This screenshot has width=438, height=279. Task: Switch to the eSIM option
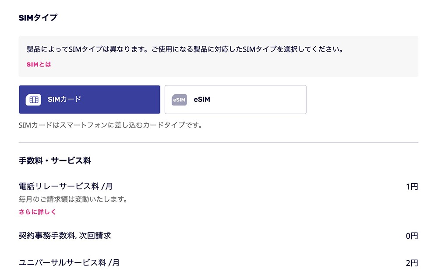(x=235, y=100)
